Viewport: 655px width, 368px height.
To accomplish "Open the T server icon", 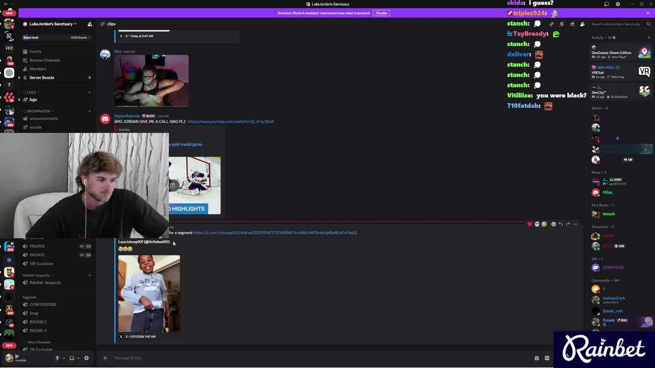I will [x=9, y=85].
